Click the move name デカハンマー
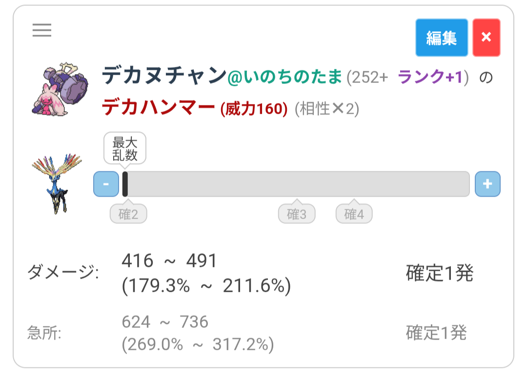This screenshot has width=527, height=382. tap(159, 107)
